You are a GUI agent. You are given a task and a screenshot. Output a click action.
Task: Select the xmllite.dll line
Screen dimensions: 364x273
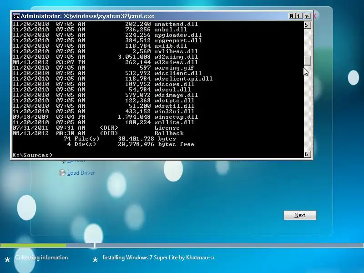coord(103,122)
